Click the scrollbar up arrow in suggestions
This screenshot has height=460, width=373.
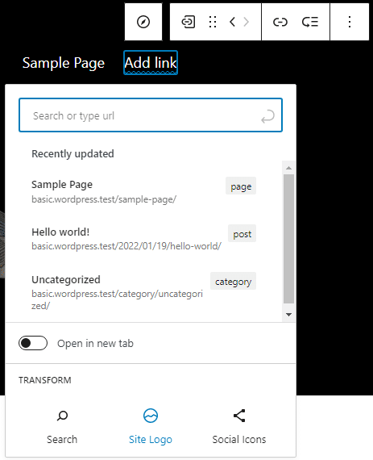tap(288, 168)
